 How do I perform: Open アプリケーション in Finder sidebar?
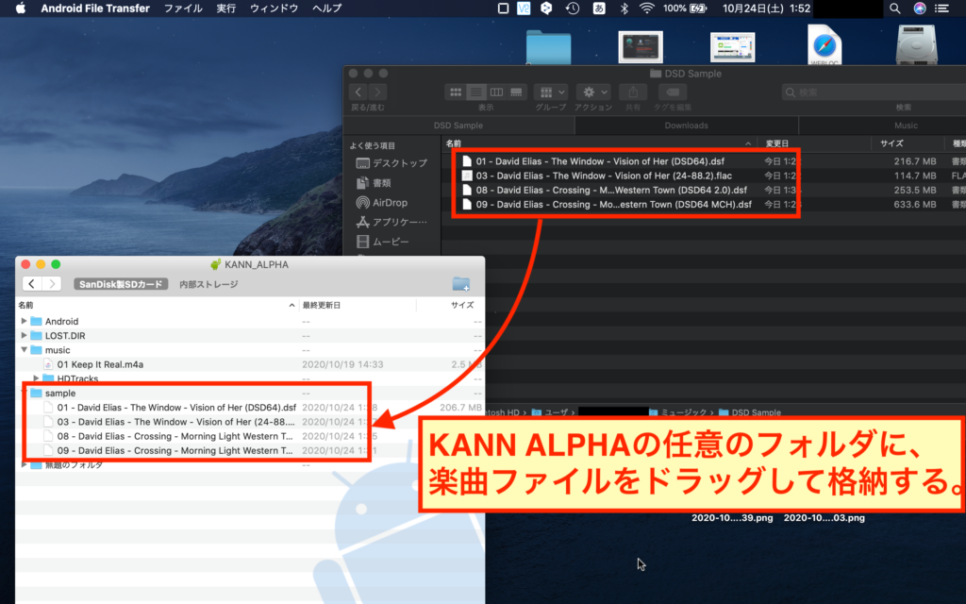tap(391, 222)
